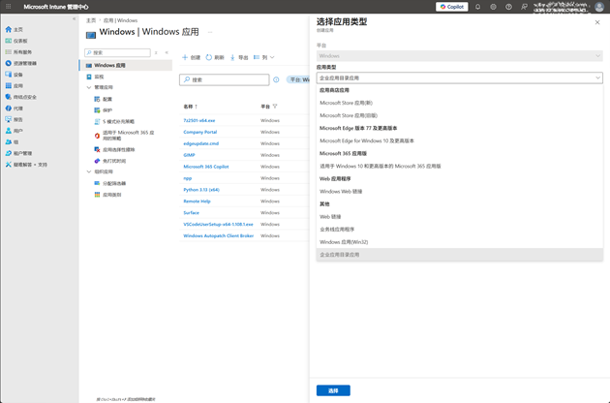Focus the apps list search field

click(x=224, y=79)
